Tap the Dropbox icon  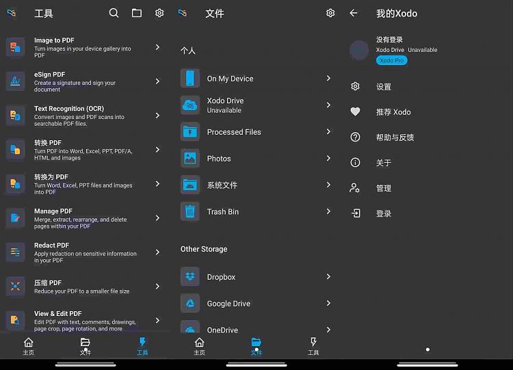click(190, 277)
